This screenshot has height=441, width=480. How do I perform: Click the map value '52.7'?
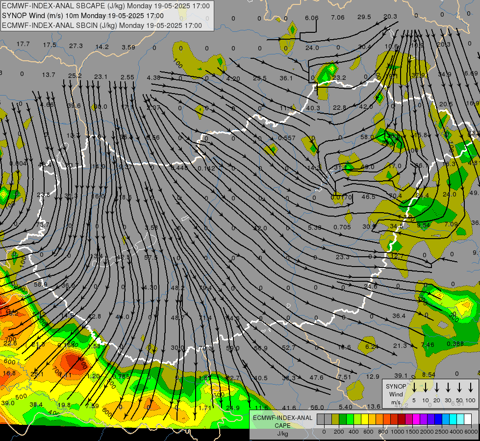click(289, 348)
